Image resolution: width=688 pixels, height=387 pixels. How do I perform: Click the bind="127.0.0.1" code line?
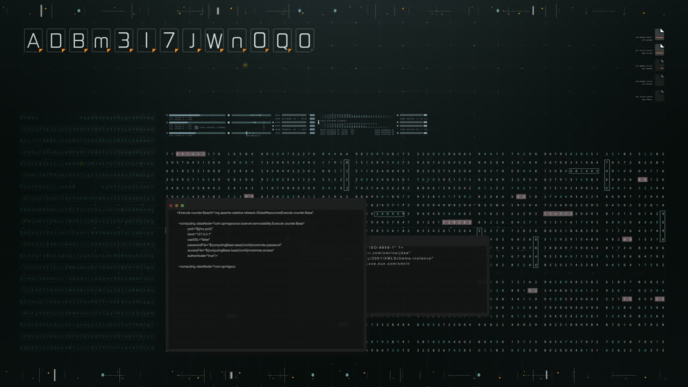coord(199,234)
